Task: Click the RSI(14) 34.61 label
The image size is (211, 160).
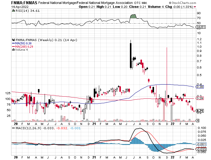Action: pyautogui.click(x=27, y=11)
